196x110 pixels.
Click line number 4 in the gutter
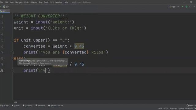pyautogui.click(x=2, y=34)
